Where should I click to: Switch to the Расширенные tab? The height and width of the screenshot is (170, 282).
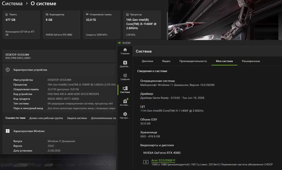(251, 61)
